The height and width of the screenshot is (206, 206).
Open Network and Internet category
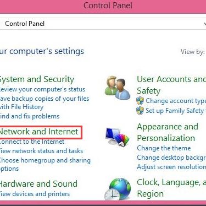(39, 132)
